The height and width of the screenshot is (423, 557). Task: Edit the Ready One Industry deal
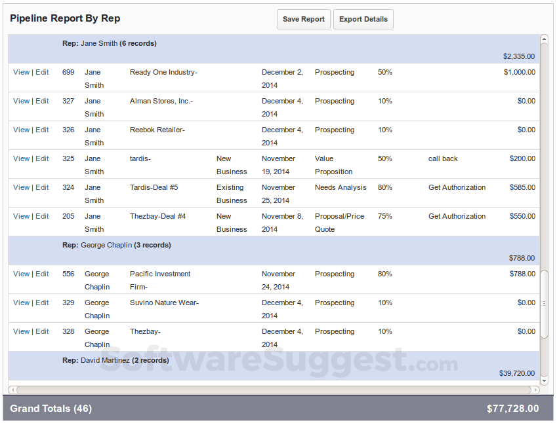pos(41,72)
